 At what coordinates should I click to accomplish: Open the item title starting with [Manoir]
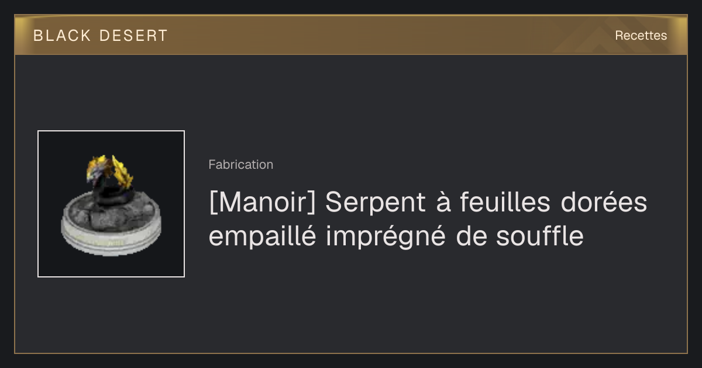(428, 220)
